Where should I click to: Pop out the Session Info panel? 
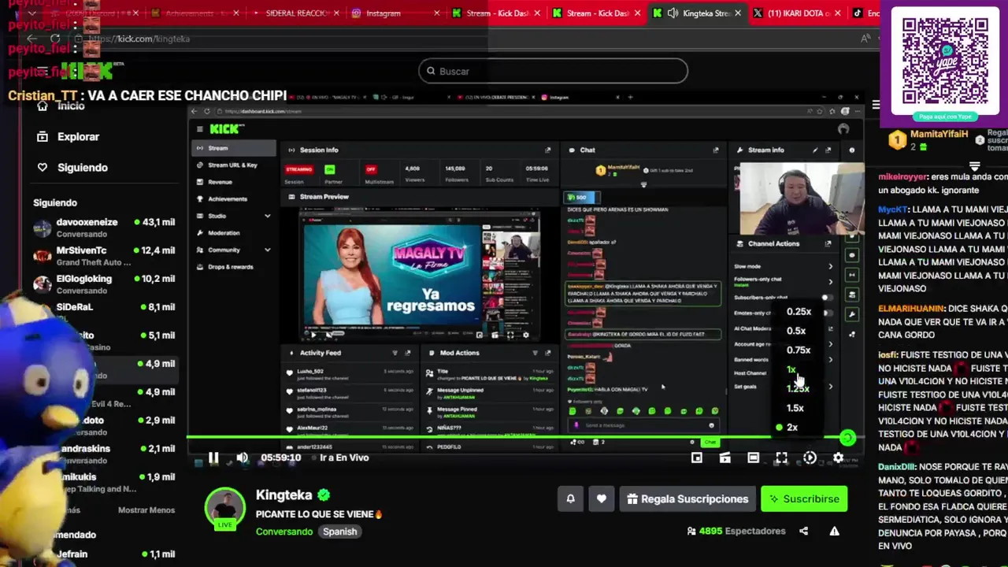click(548, 150)
